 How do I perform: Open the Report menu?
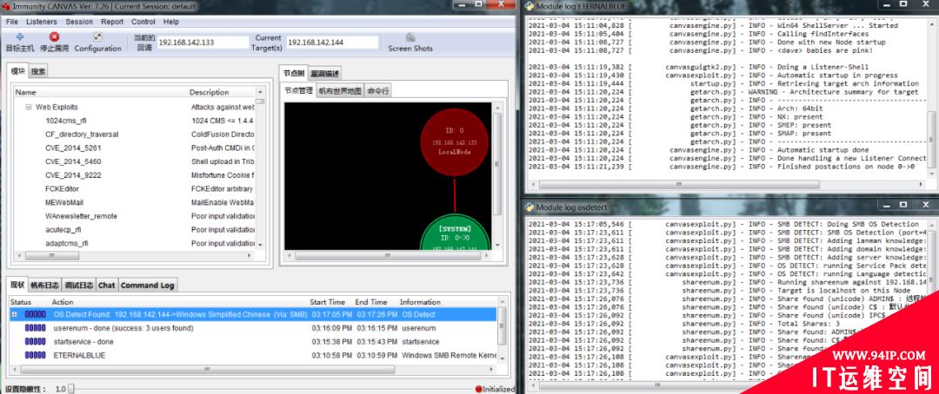pos(112,22)
